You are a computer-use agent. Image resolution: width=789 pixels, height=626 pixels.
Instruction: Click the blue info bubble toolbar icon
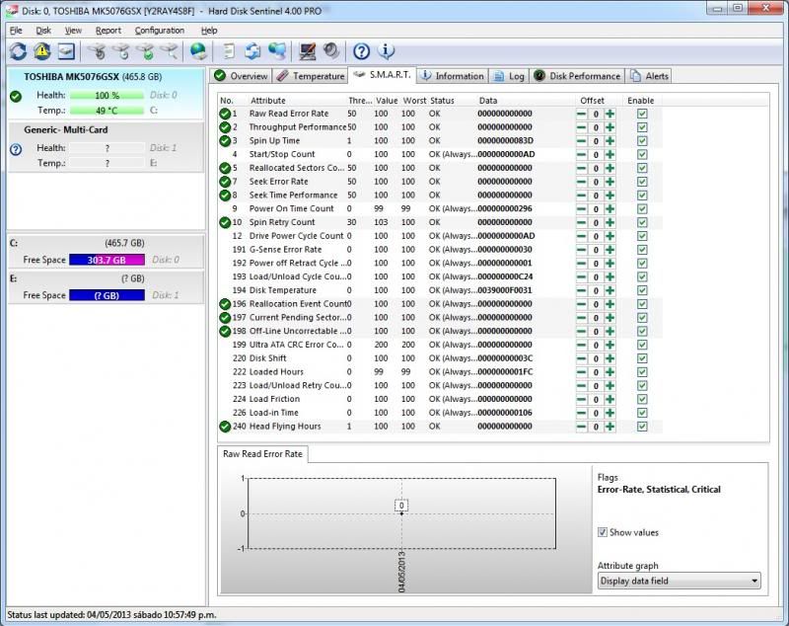[386, 51]
